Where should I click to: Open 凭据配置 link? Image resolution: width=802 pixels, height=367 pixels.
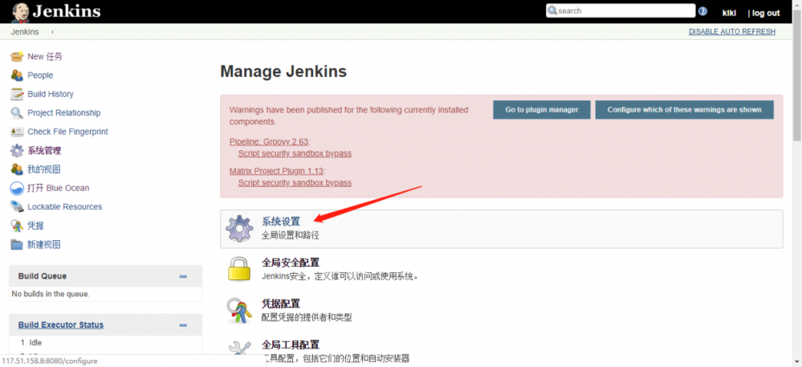[x=281, y=304]
